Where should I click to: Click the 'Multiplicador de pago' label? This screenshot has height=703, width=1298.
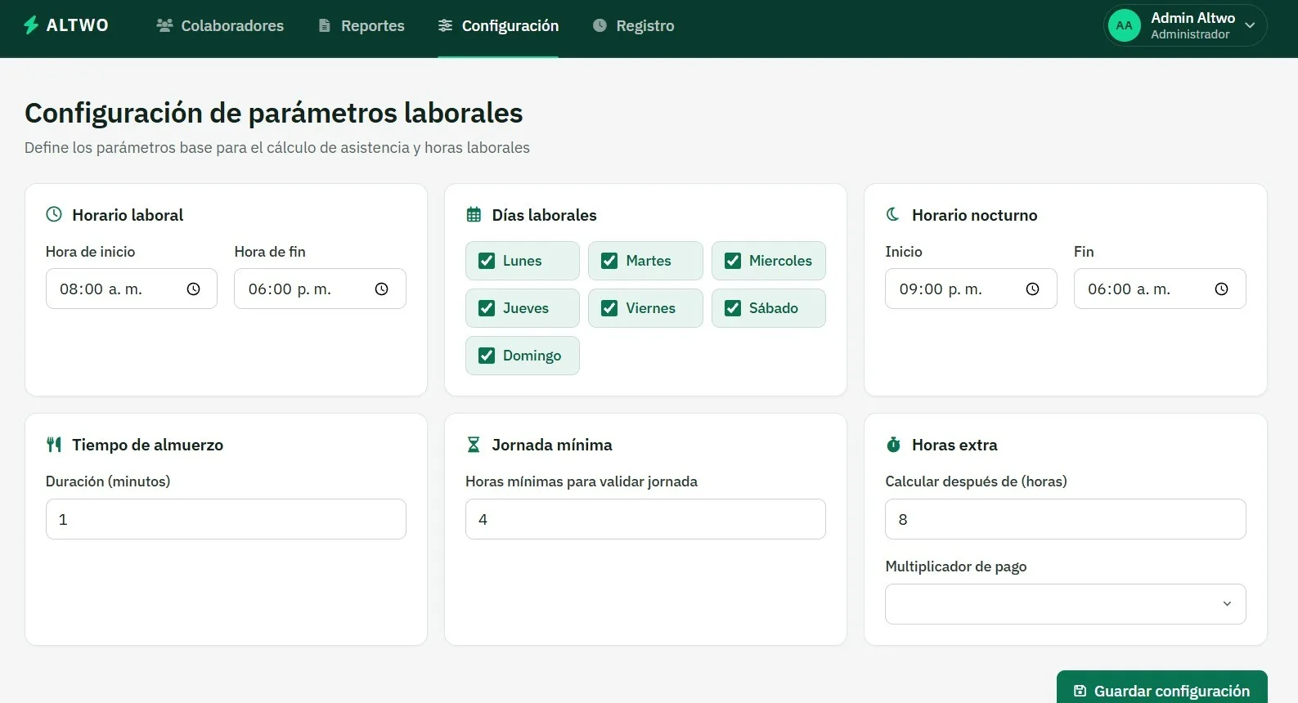955,566
